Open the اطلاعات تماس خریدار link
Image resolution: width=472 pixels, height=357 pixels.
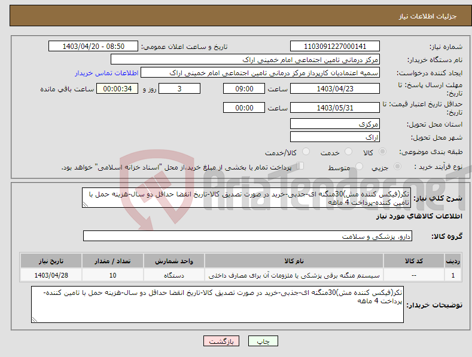pos(106,73)
